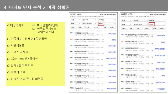Viewport: 168px width, 94px height.
Task: Click the 11억6,500만 price value
Action: click(160, 49)
